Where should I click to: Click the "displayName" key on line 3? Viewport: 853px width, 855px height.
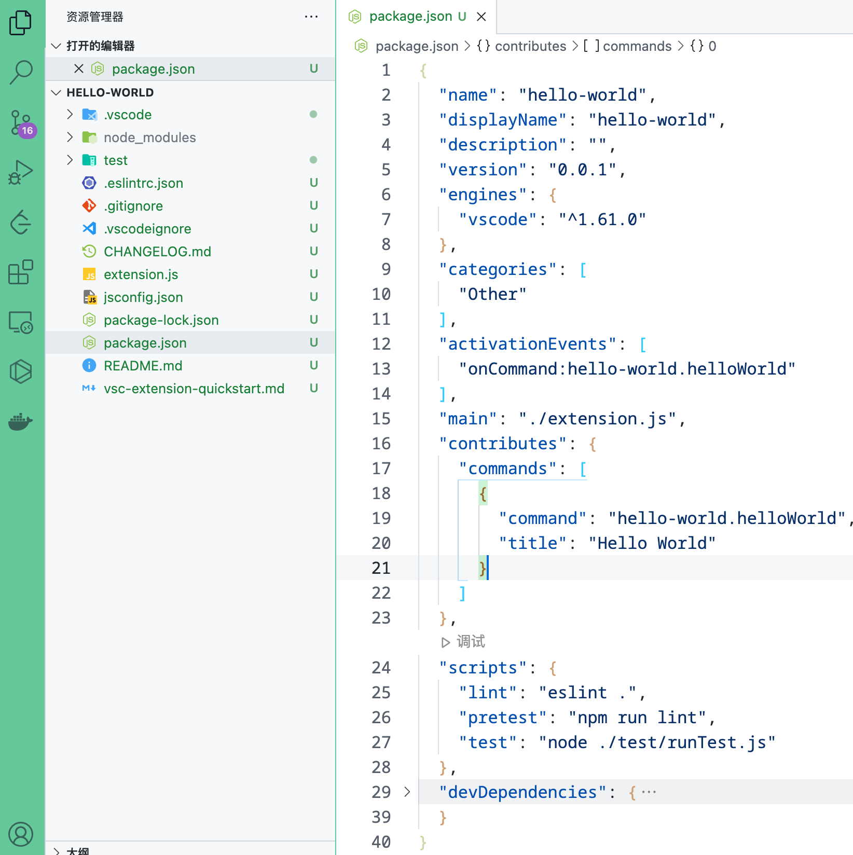pos(503,120)
